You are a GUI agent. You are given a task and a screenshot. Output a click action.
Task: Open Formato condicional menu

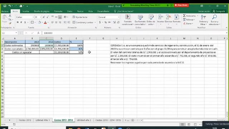point(128,20)
